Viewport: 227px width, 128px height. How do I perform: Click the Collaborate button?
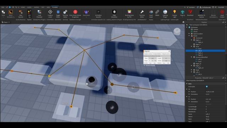tap(205, 7)
